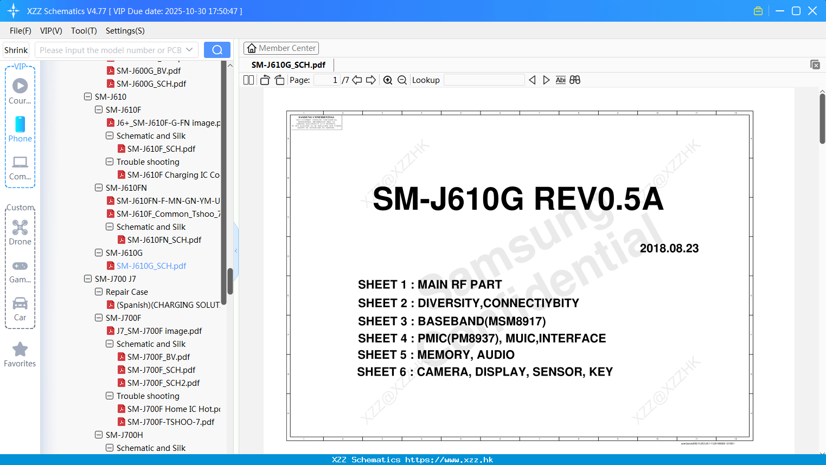
Task: Rotate page clockwise
Action: click(x=279, y=80)
